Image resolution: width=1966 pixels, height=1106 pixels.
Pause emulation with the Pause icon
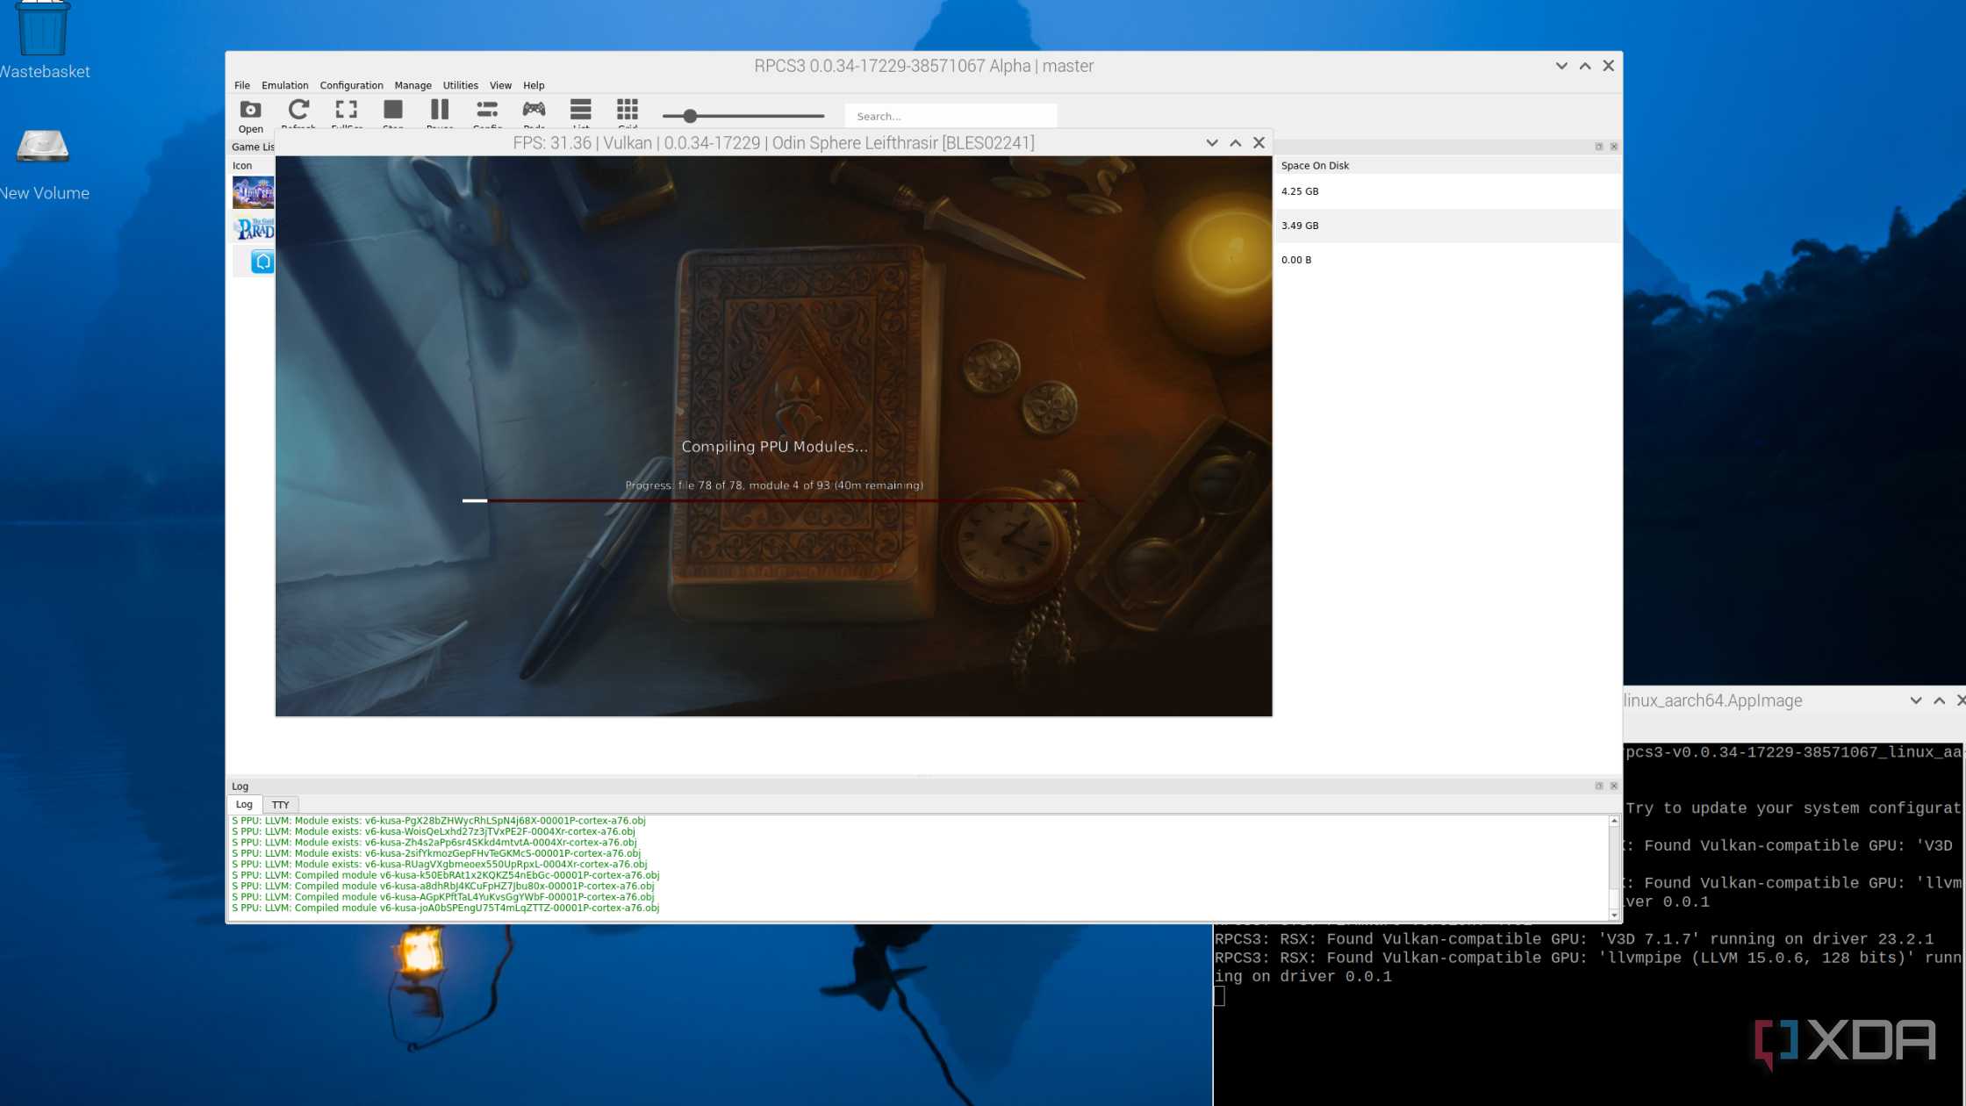[440, 109]
